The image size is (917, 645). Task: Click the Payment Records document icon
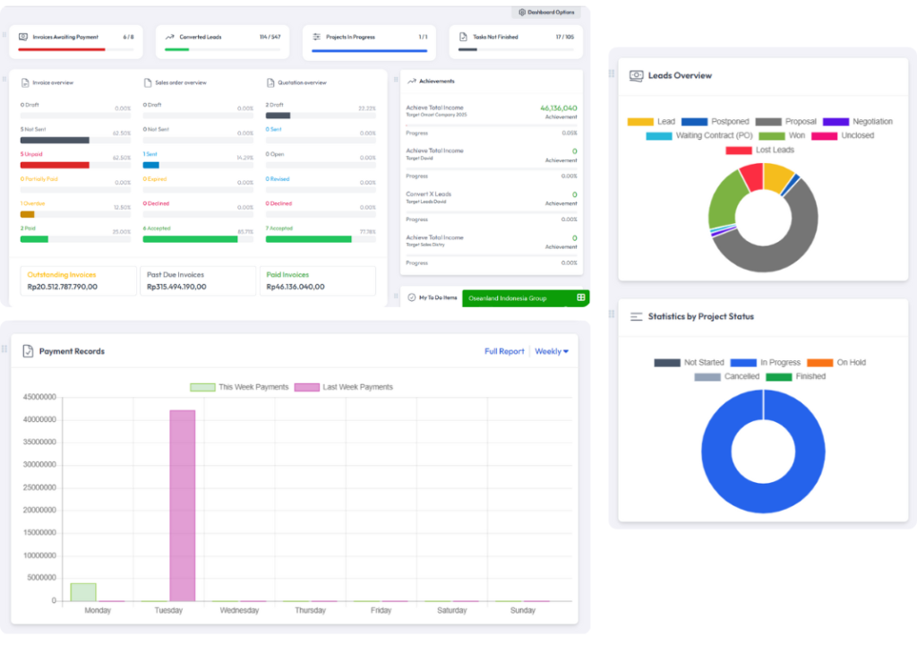(x=28, y=351)
